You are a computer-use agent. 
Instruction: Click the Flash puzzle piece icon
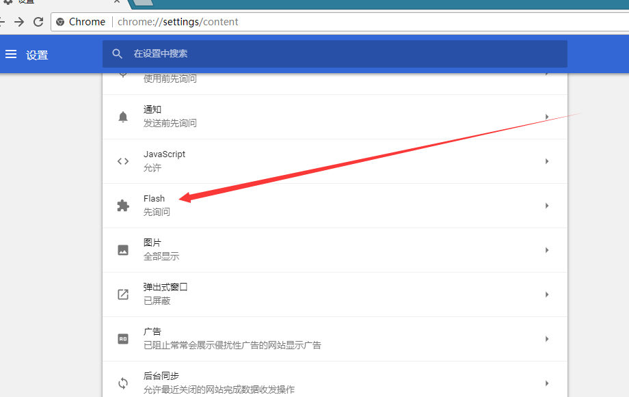(123, 206)
